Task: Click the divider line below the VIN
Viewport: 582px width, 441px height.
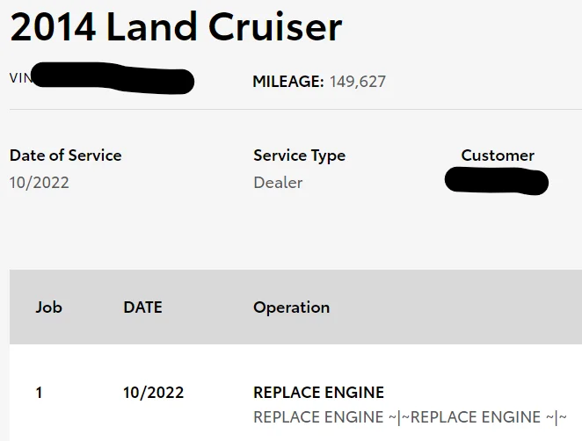Action: point(295,110)
